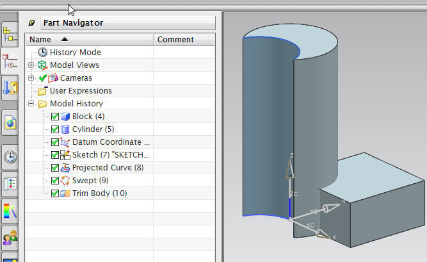Click the sort arrow in the Name column

(x=65, y=39)
